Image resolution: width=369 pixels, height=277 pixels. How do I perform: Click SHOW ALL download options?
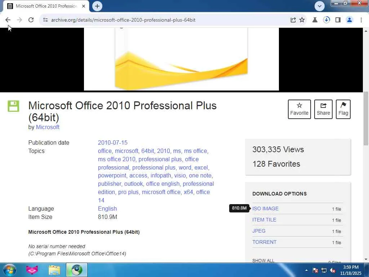263,260
